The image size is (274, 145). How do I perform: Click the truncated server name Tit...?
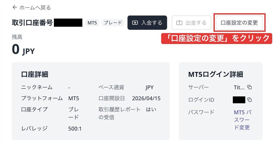point(239,87)
